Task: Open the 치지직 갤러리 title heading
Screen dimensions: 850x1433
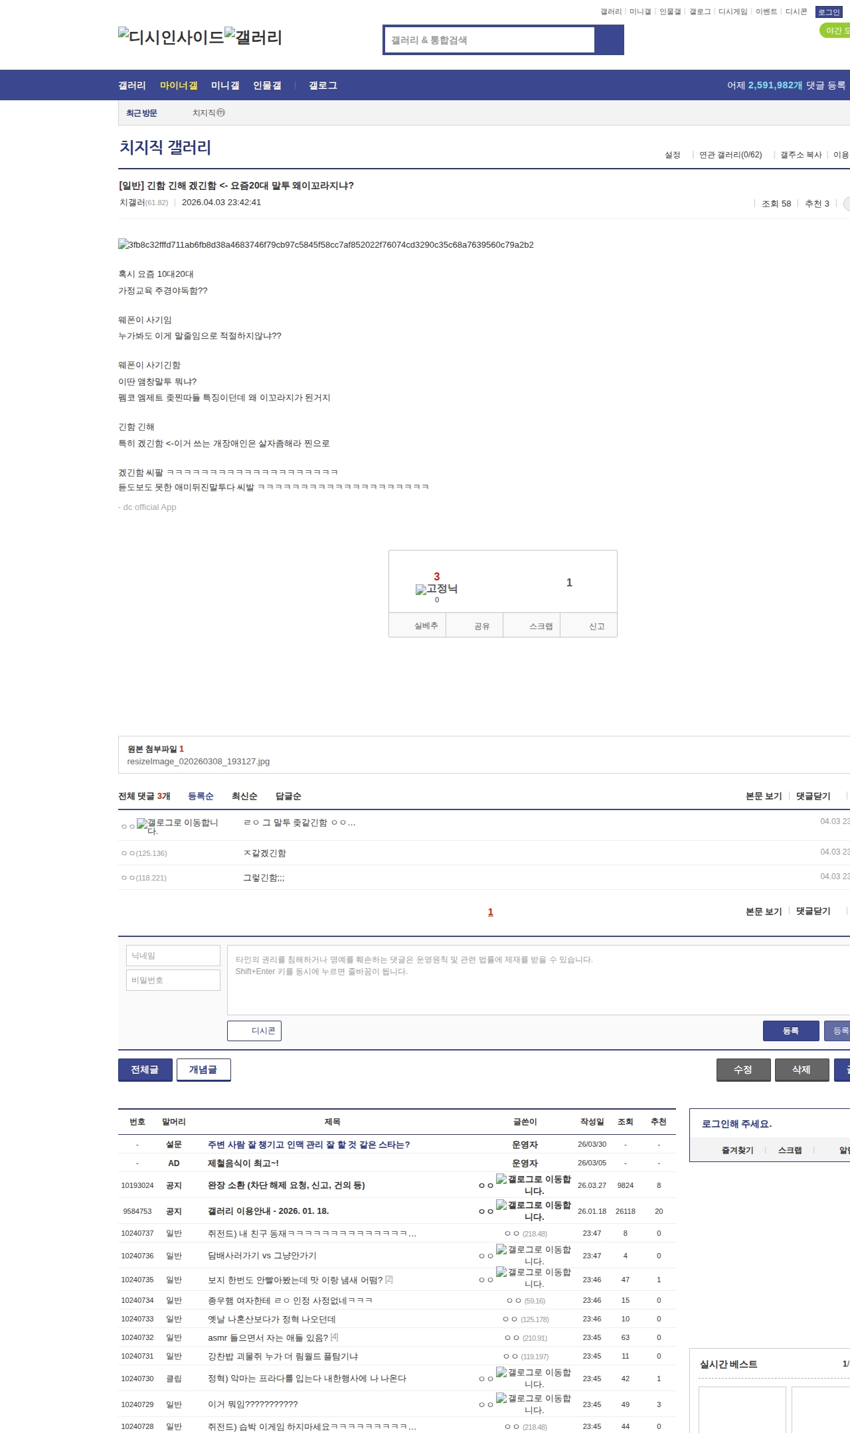Action: pyautogui.click(x=165, y=147)
